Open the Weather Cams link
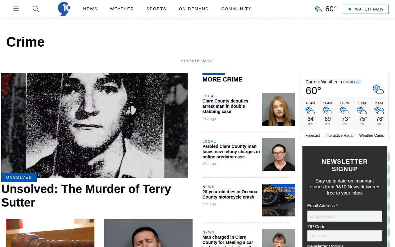The height and width of the screenshot is (247, 395). click(372, 136)
